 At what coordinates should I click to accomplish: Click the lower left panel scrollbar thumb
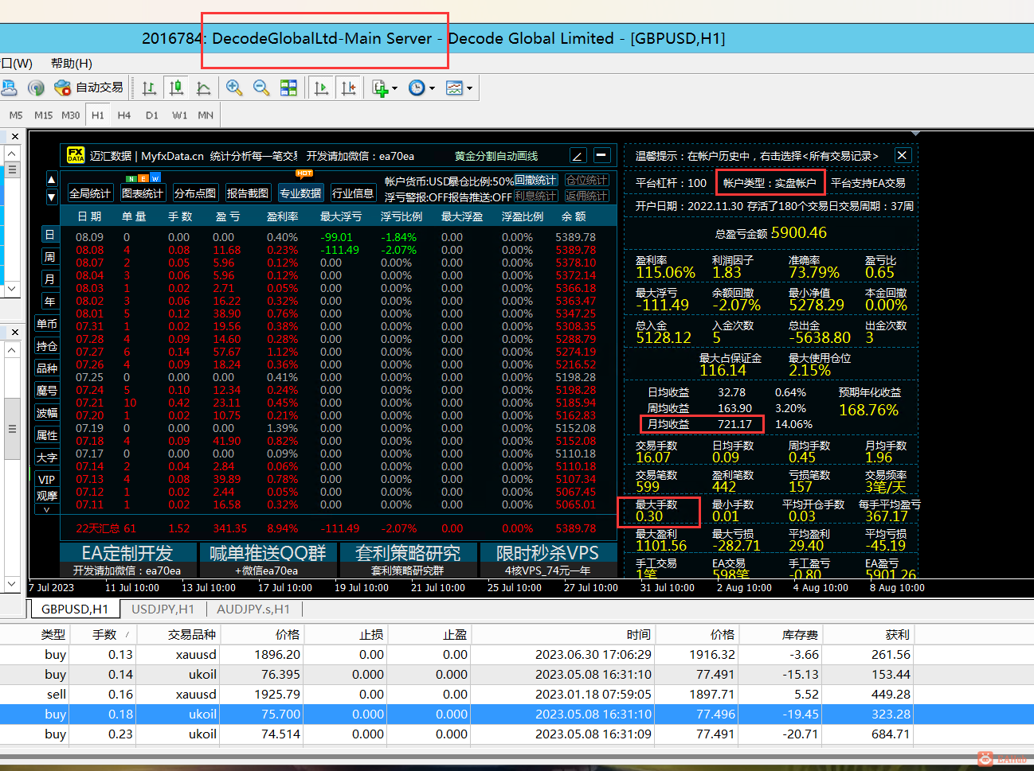click(12, 429)
